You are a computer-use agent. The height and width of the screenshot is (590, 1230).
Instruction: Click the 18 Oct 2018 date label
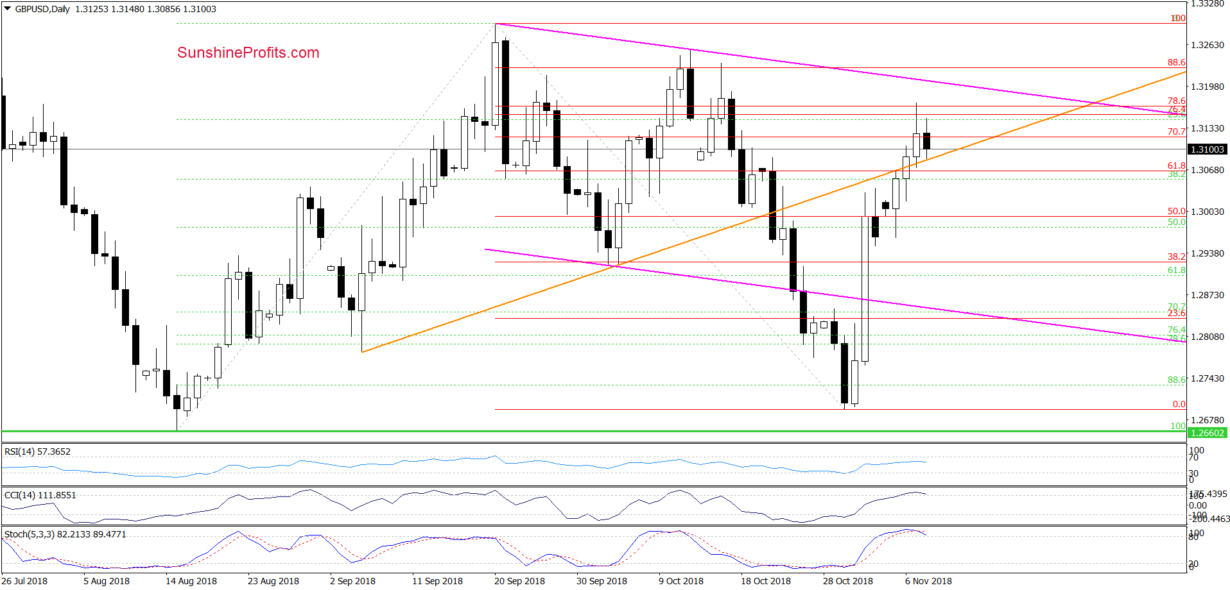point(766,581)
